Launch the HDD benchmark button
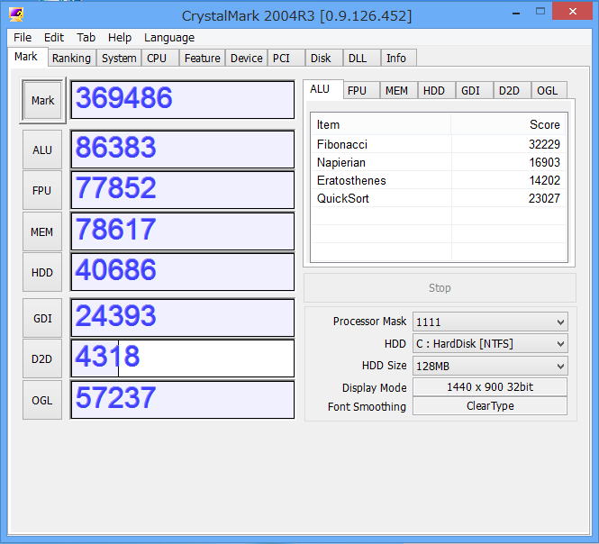 coord(42,272)
